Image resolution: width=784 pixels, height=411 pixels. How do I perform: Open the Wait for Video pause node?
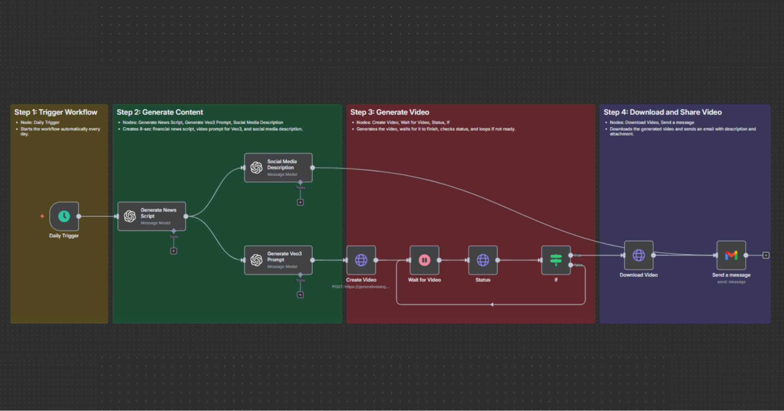[x=424, y=260]
